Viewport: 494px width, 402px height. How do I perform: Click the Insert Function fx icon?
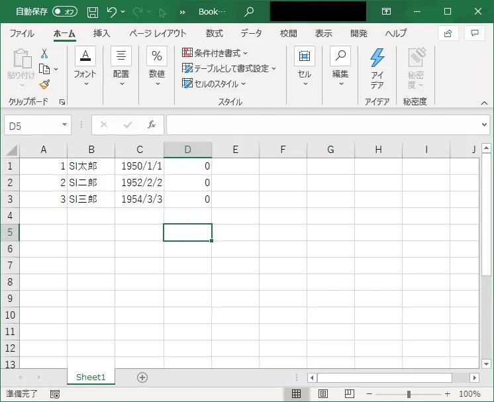pyautogui.click(x=152, y=125)
